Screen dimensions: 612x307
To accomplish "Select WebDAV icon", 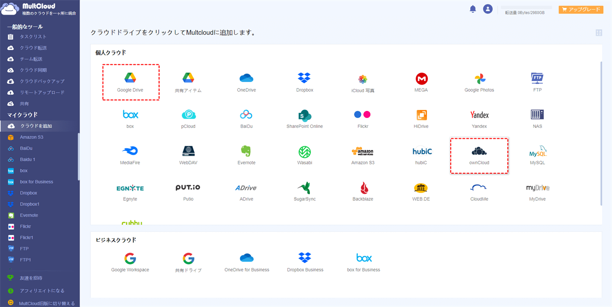I will pyautogui.click(x=188, y=155).
